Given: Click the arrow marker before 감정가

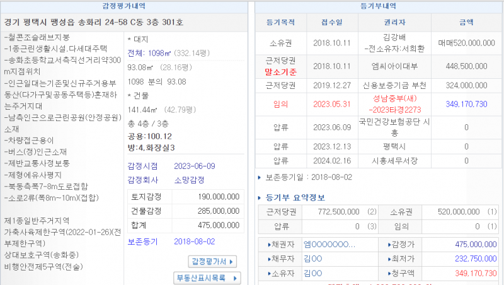Looking at the screenshot, I should pyautogui.click(x=384, y=244).
